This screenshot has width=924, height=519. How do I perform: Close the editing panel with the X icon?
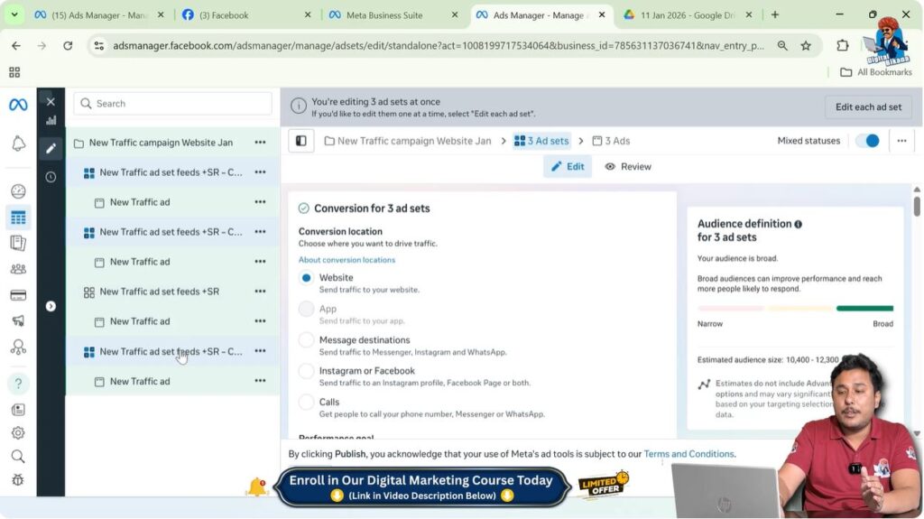tap(51, 101)
